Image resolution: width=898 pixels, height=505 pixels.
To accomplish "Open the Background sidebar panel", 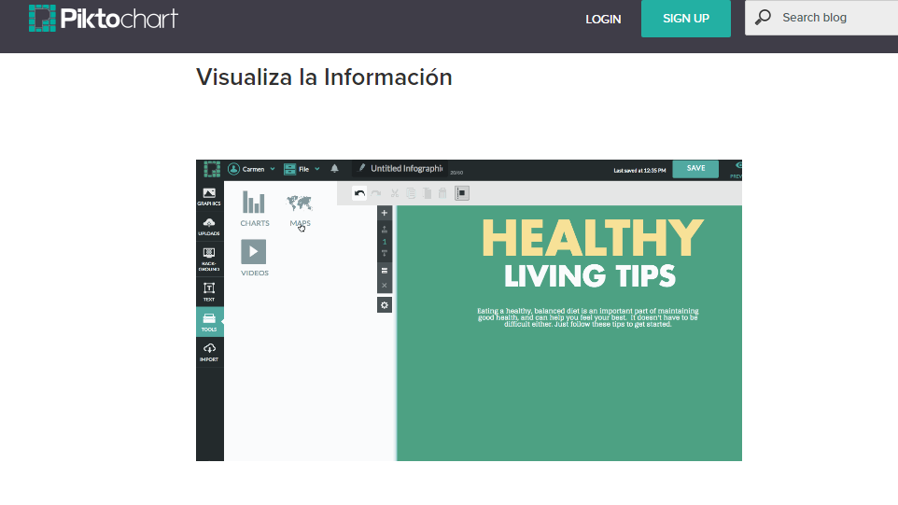I will [209, 259].
